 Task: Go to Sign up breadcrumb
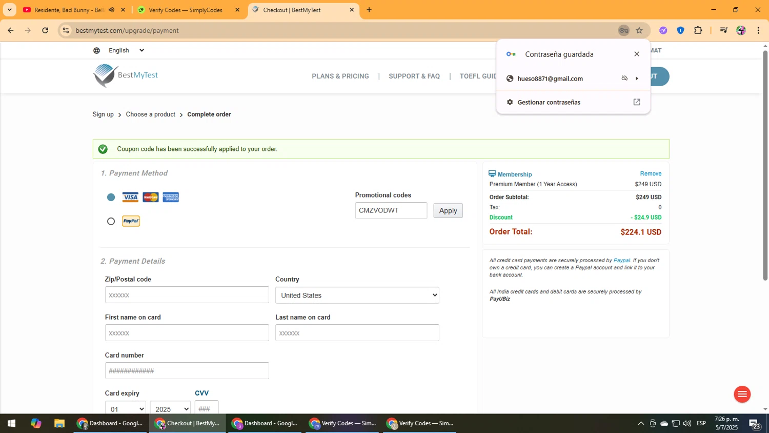click(x=103, y=114)
